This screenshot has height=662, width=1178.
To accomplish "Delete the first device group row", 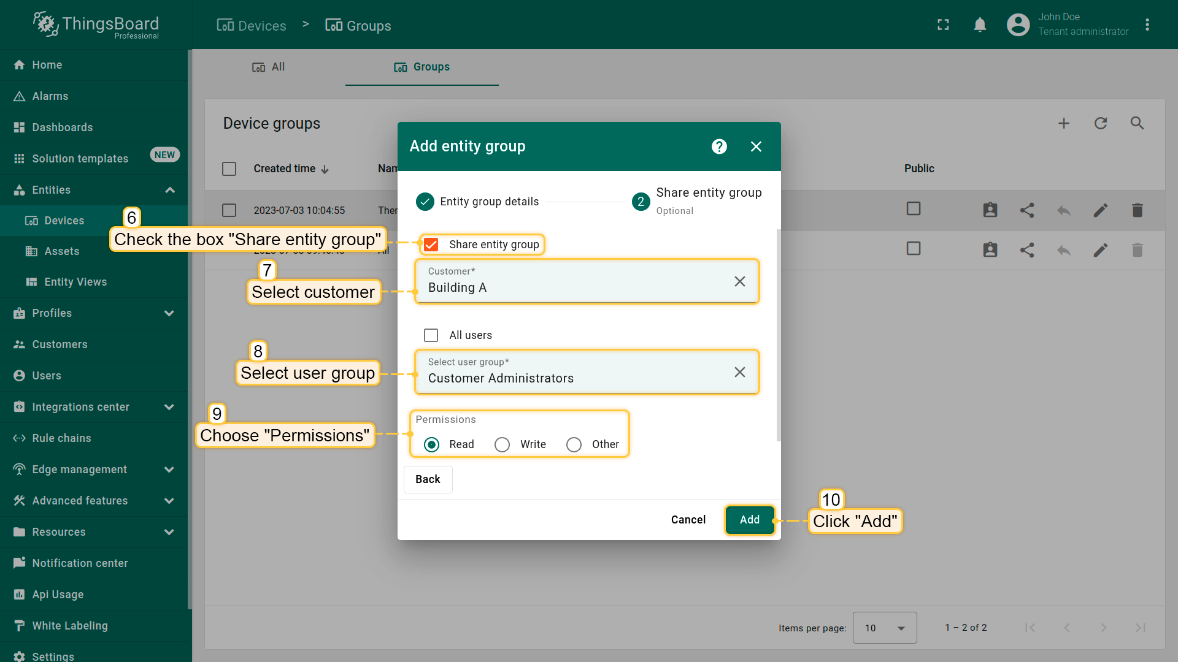I will 1137,210.
